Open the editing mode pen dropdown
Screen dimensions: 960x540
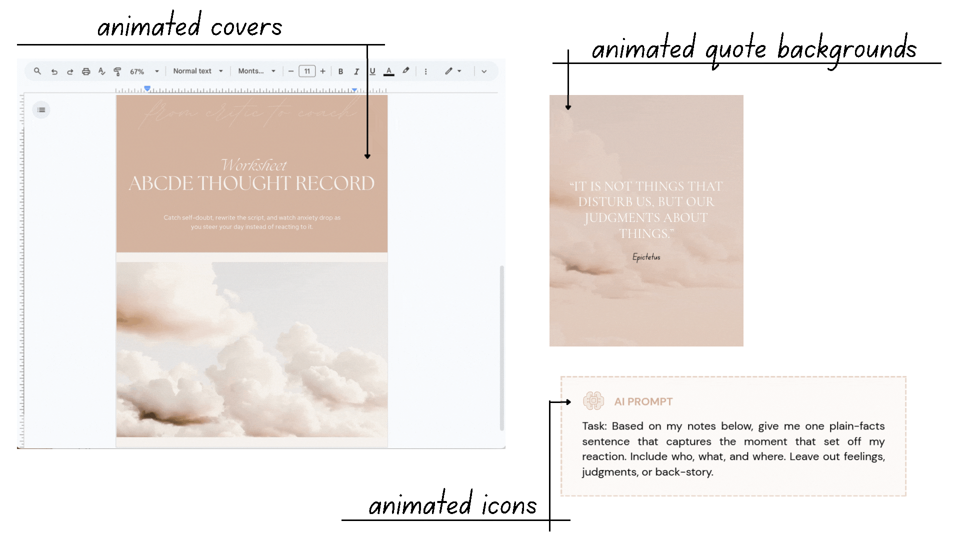tap(452, 71)
